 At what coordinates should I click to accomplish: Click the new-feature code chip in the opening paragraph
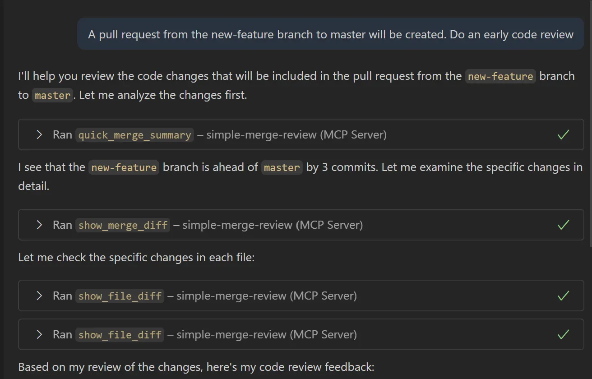click(500, 76)
